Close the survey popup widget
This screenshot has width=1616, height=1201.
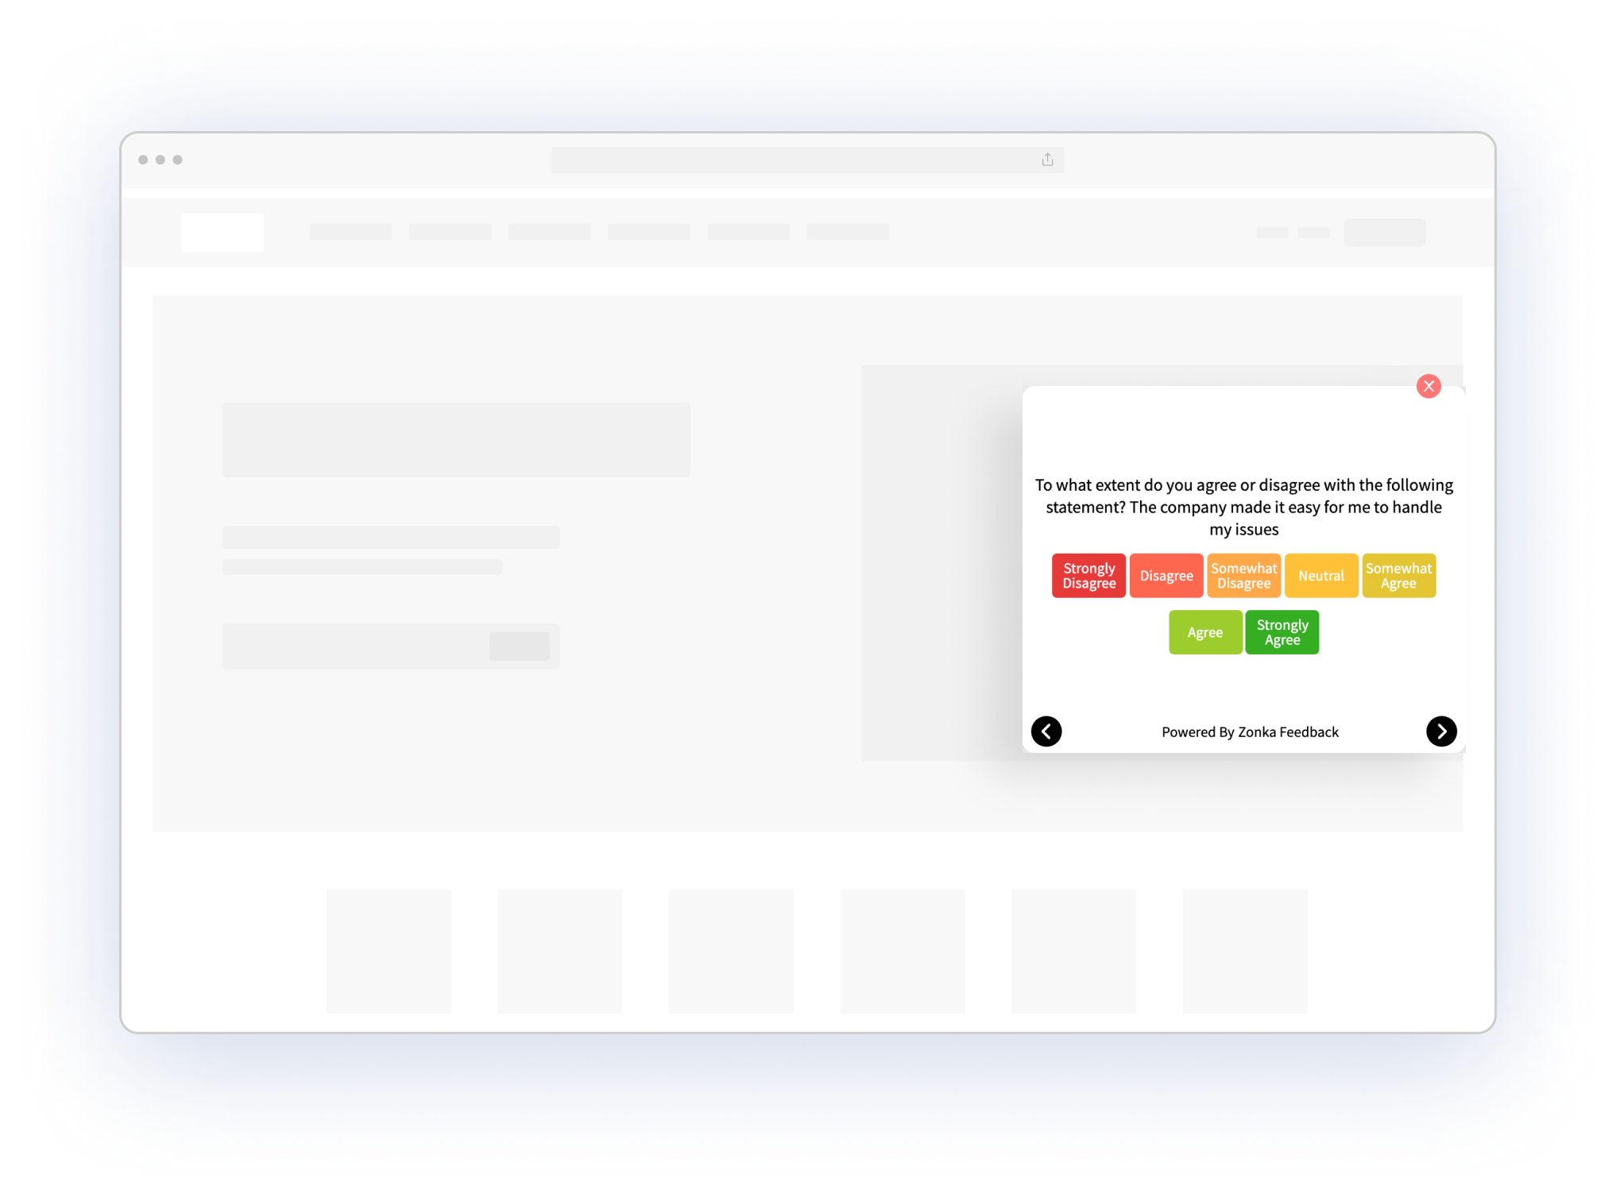click(x=1428, y=386)
